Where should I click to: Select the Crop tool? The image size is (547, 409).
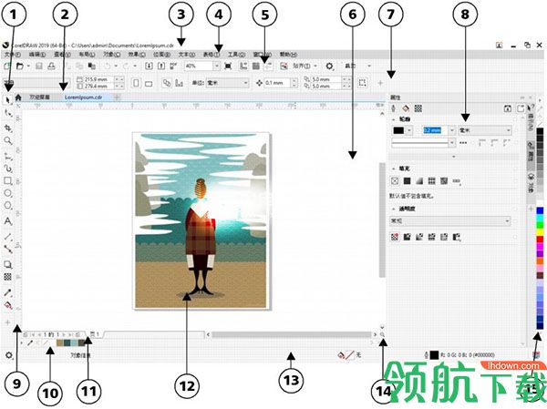tap(7, 128)
